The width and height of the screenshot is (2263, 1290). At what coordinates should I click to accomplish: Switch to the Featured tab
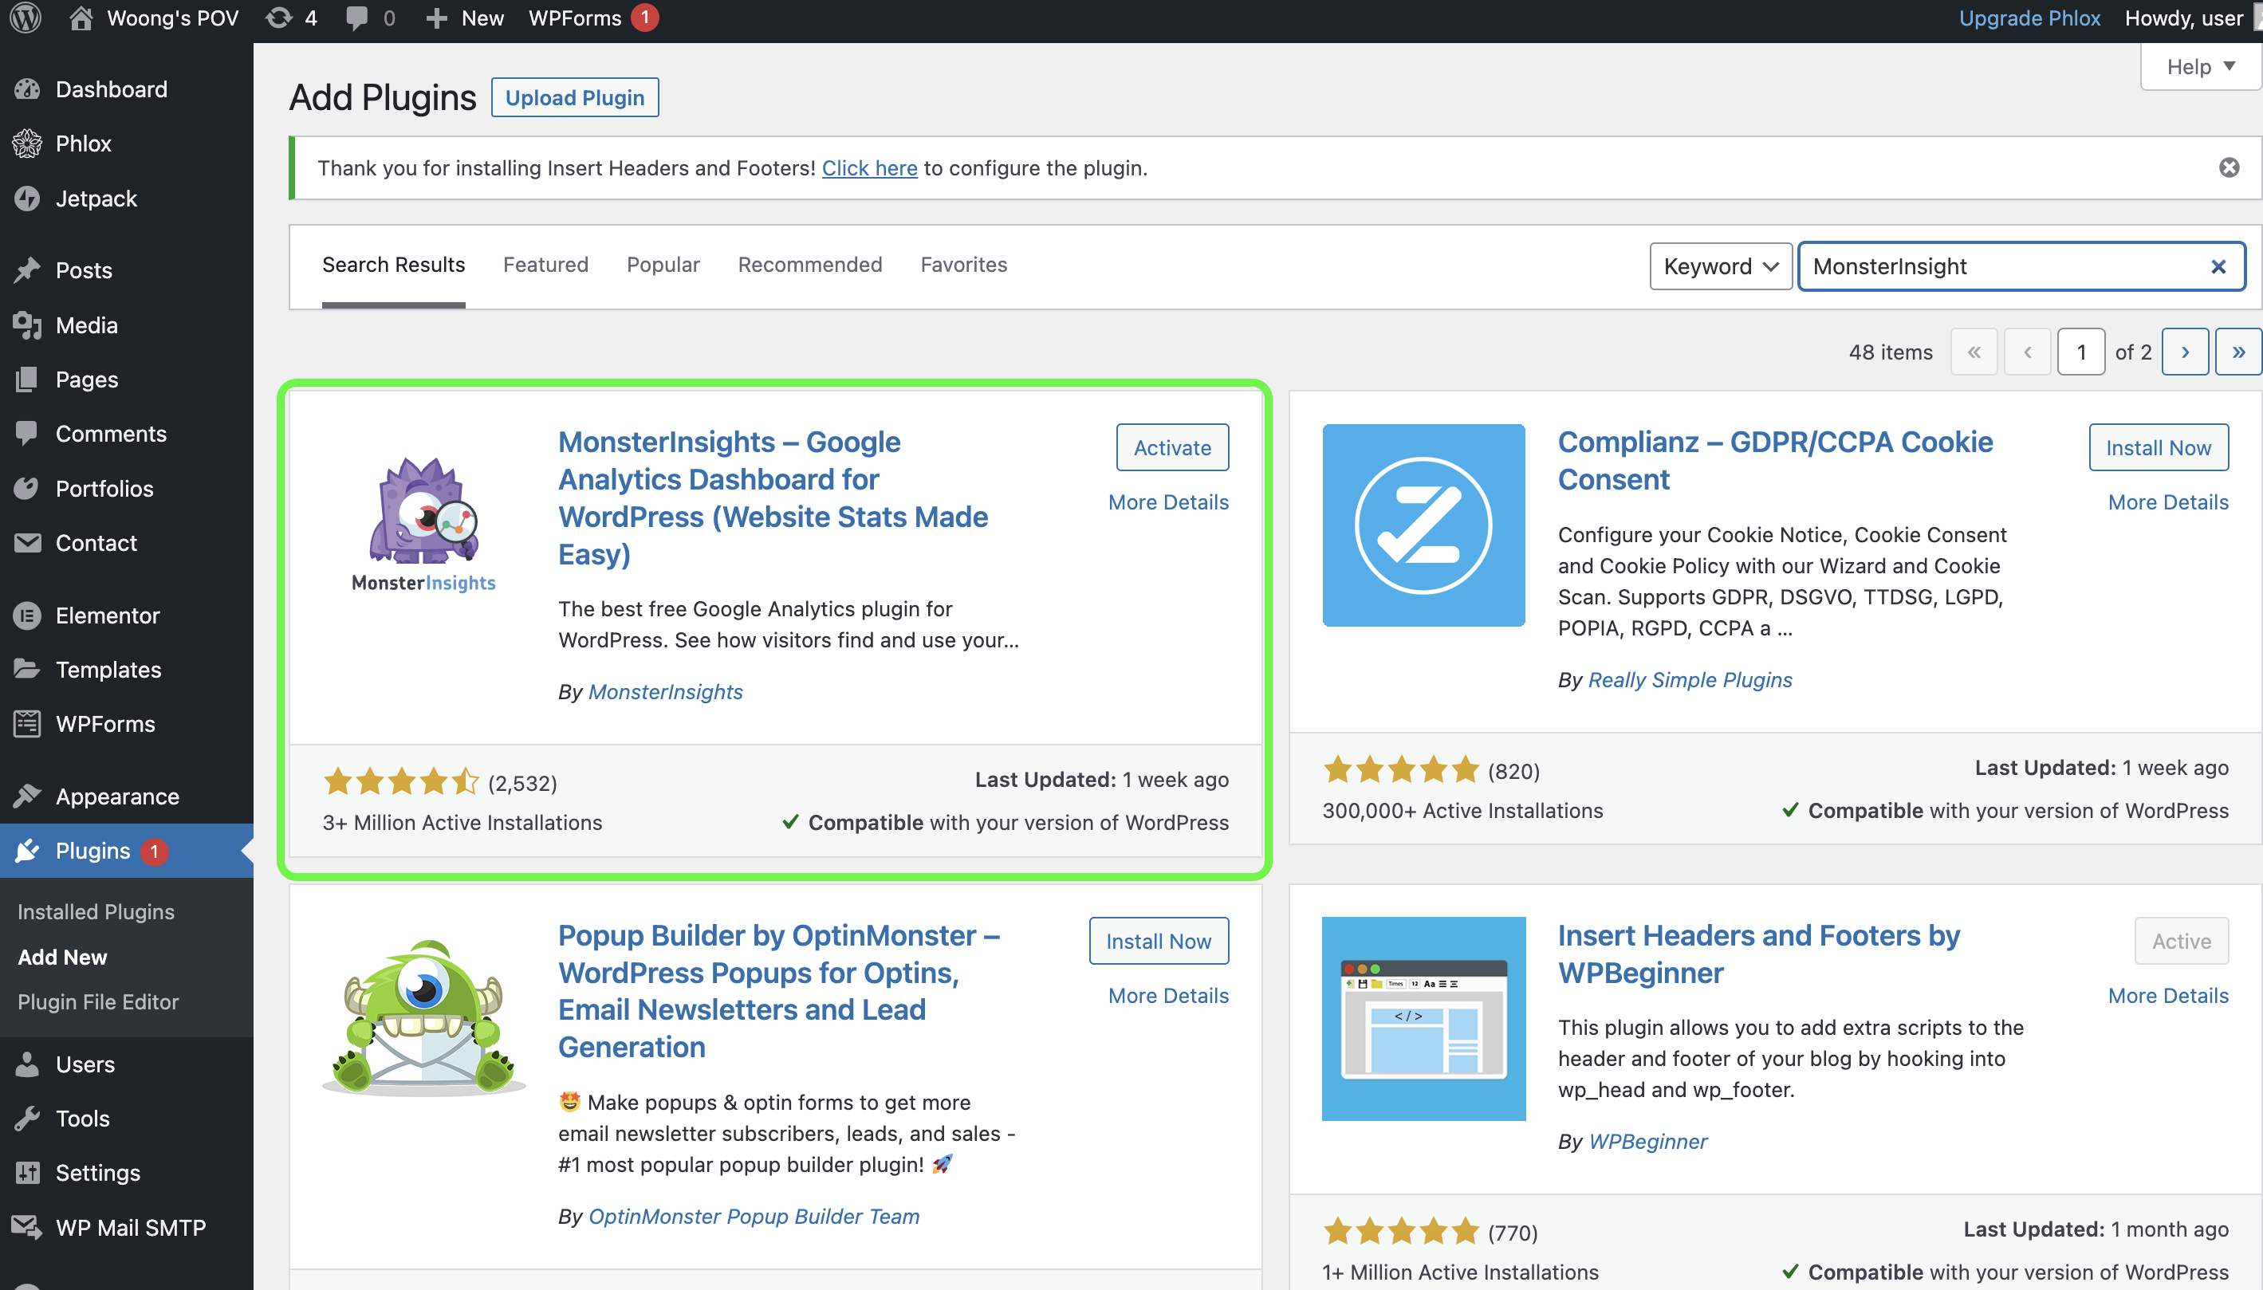click(x=545, y=264)
